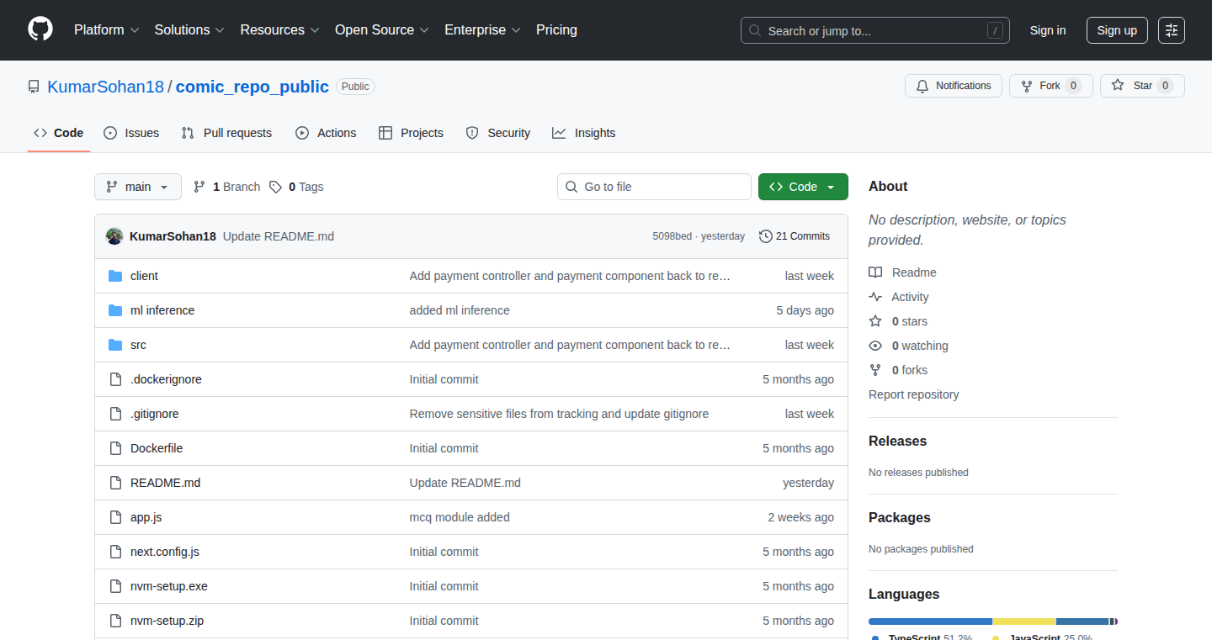Screen dimensions: 1212x640
Task: Expand the Resources menu
Action: click(x=279, y=30)
